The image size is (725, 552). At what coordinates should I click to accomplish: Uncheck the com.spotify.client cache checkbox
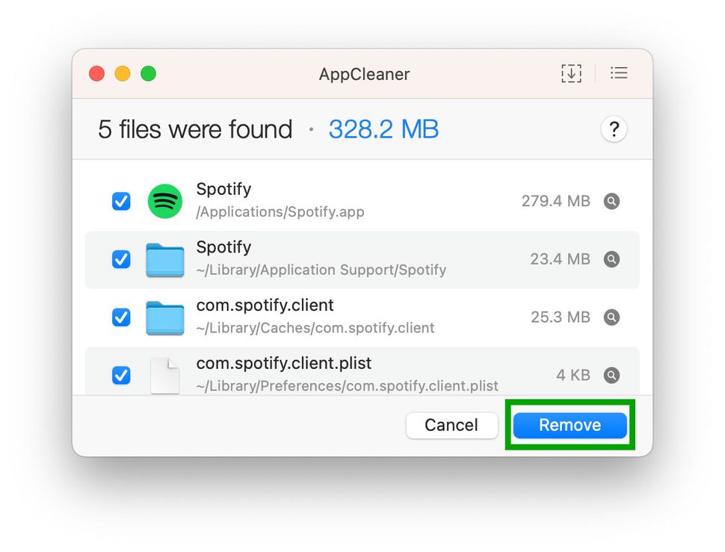coord(121,317)
